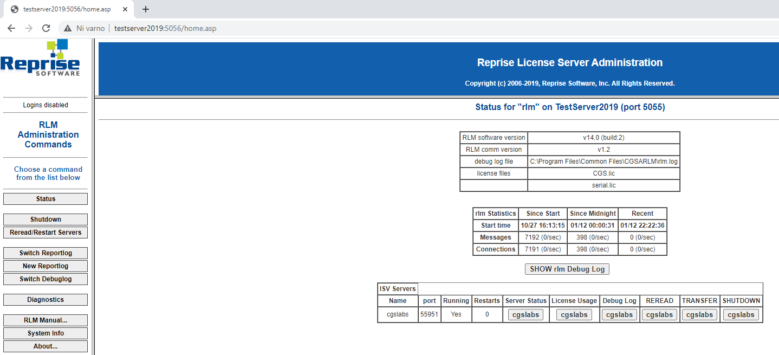This screenshot has height=355, width=779.
Task: View cgslabs License Usage
Action: pyautogui.click(x=574, y=314)
